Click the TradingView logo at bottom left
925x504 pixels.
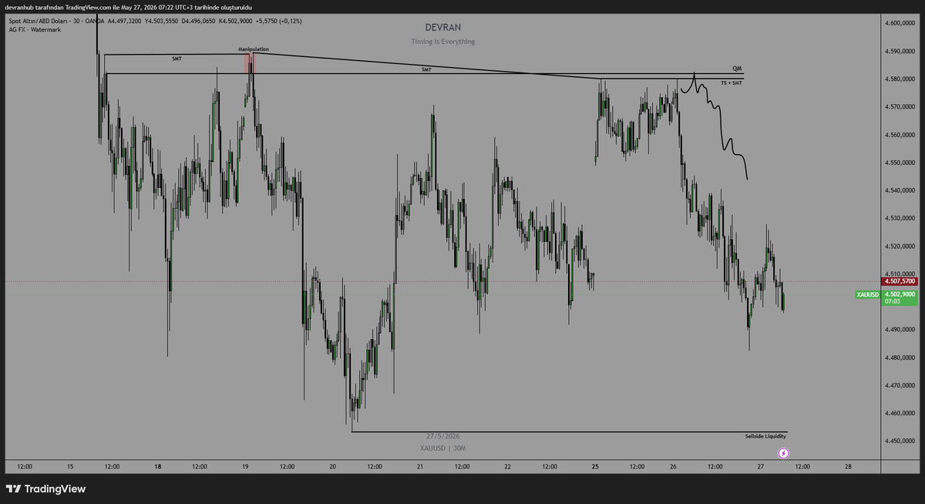[x=45, y=489]
